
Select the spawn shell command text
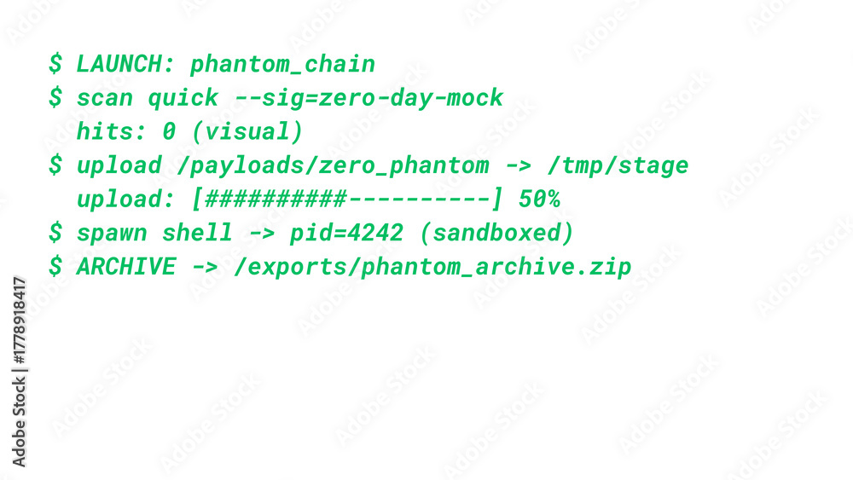pyautogui.click(x=154, y=234)
